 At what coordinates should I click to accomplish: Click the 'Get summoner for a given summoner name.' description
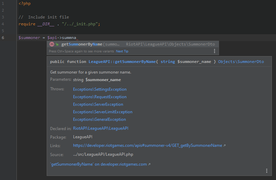91,72
